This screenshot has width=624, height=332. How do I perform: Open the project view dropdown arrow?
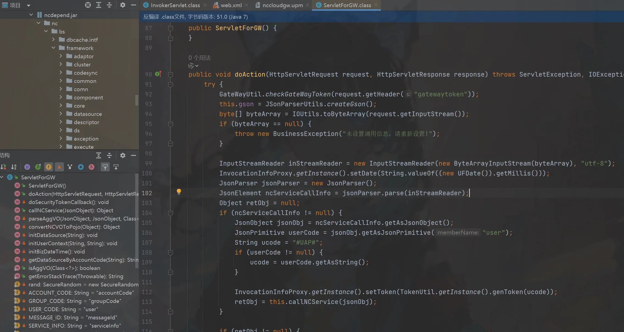[28, 5]
